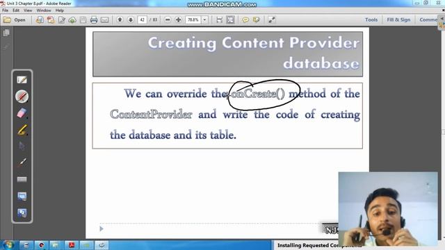Click the Creating Content Provider heading
This screenshot has height=250, width=445.
click(x=254, y=53)
